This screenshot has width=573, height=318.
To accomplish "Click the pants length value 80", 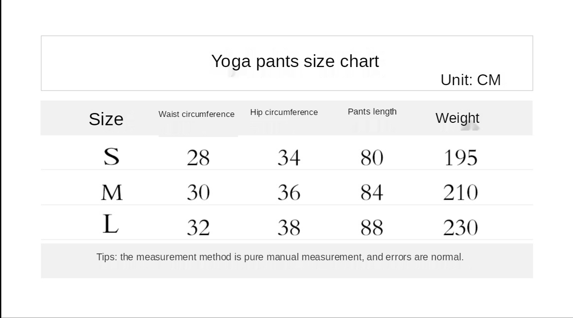I will [372, 158].
